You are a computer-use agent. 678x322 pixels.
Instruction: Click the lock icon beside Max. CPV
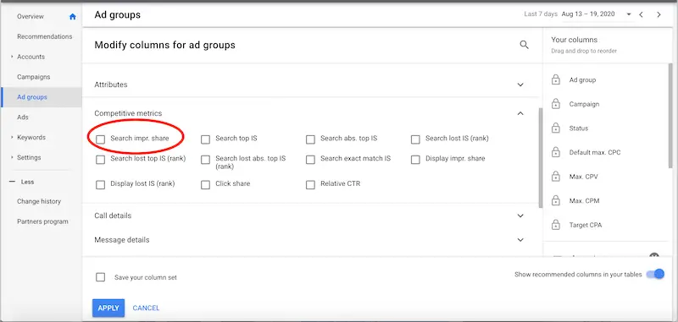tap(556, 177)
